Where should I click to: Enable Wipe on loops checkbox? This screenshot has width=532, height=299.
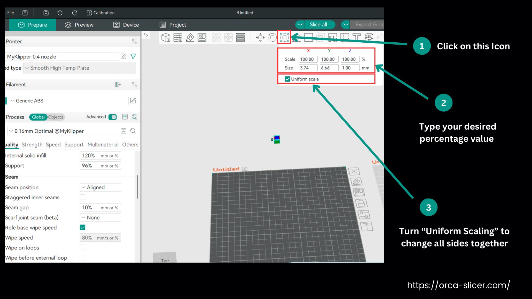pos(83,248)
